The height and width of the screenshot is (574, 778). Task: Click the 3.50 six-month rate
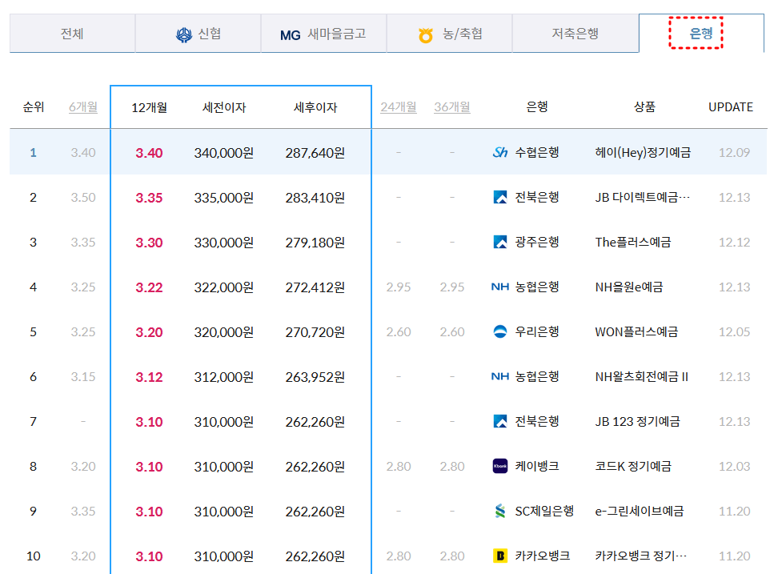point(83,198)
